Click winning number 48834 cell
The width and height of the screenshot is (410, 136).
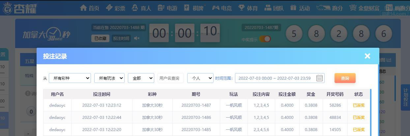(x=335, y=117)
